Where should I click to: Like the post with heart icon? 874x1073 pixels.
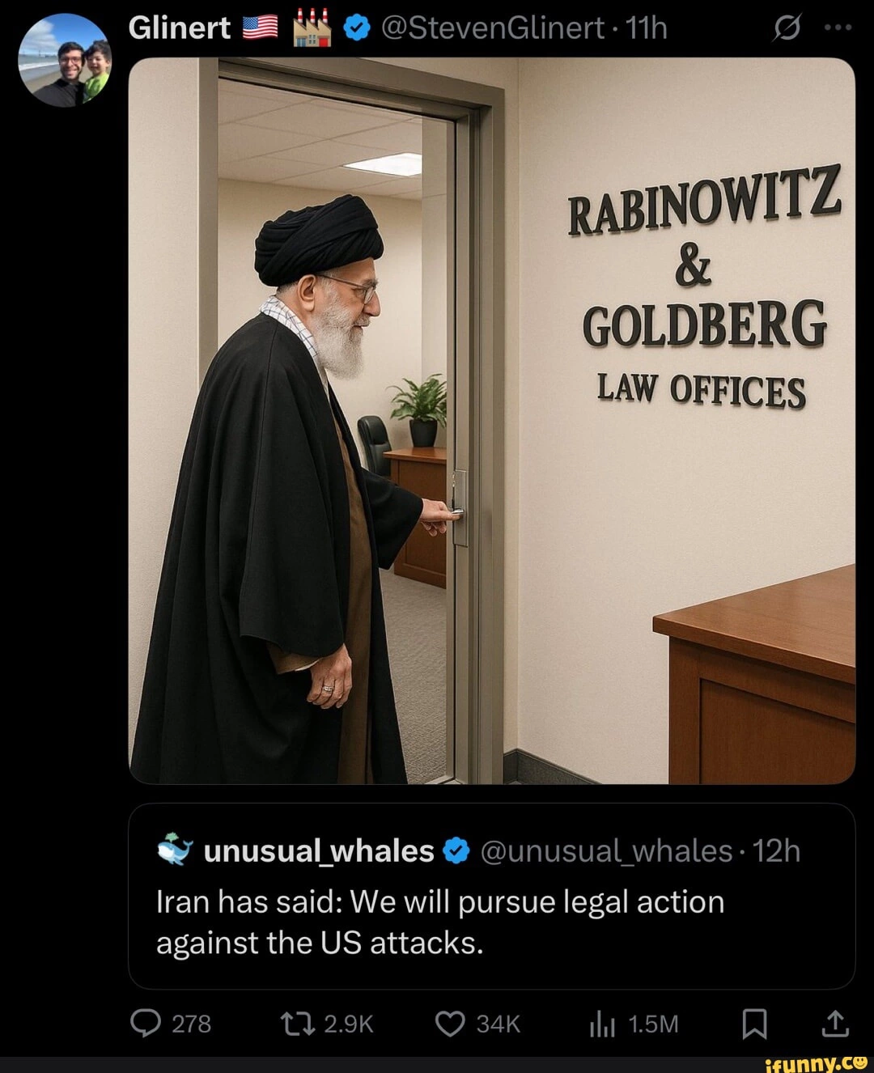coord(449,1024)
